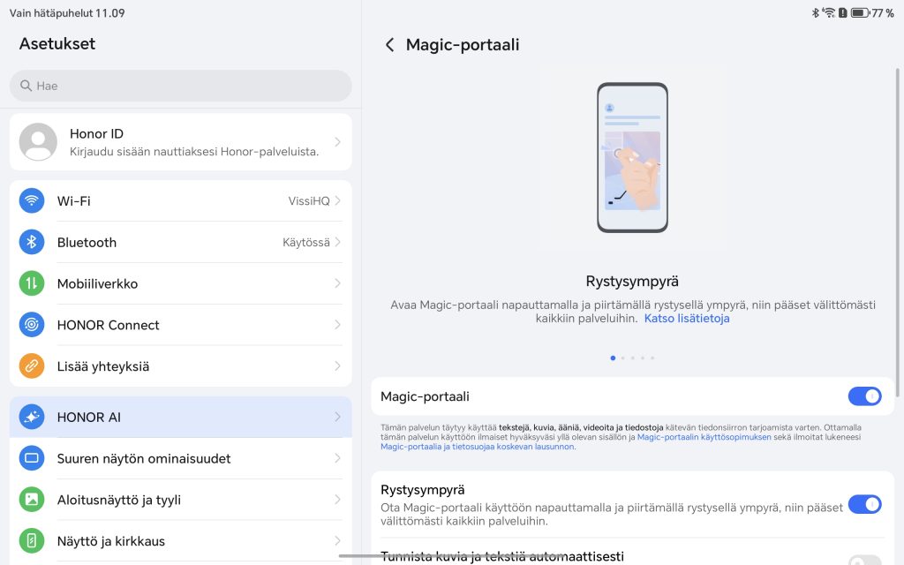
Task: Go back using the Magic-portaali arrow
Action: coord(389,45)
